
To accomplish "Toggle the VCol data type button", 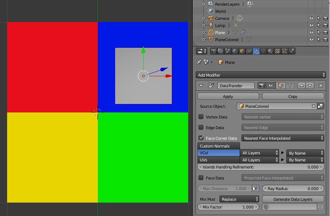I will (219, 153).
